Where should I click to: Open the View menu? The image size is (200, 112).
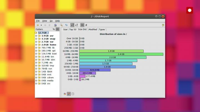(x=44, y=21)
